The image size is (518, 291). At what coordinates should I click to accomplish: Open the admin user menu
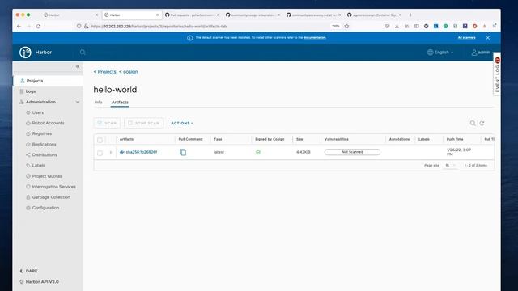(x=481, y=52)
